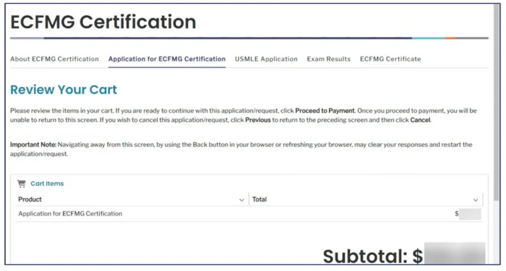This screenshot has width=506, height=271.
Task: Go to the Exam Results tab
Action: point(329,59)
